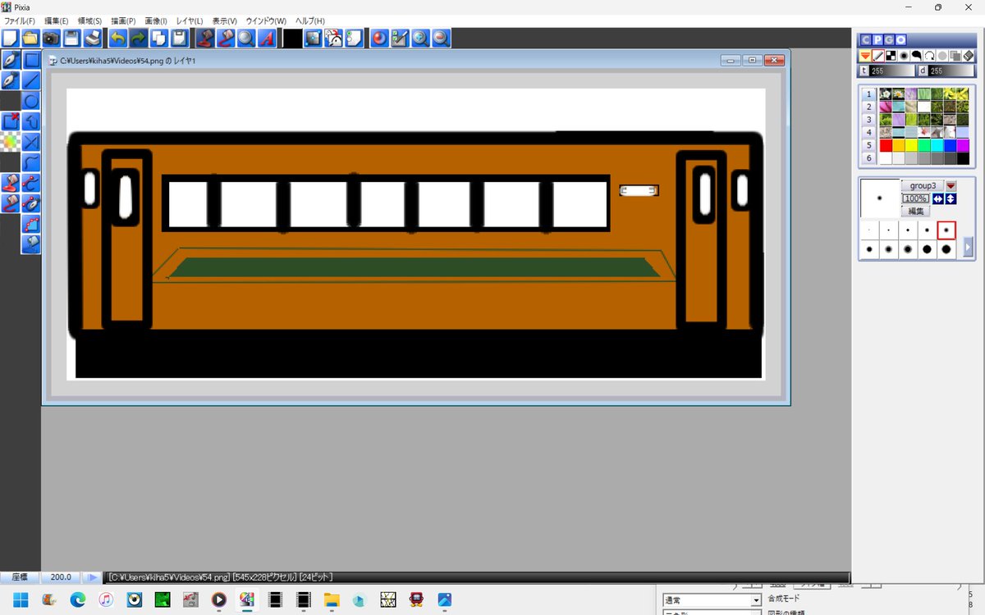Click the transparent rainbow checker icon
Screen dimensions: 985x615
point(10,142)
